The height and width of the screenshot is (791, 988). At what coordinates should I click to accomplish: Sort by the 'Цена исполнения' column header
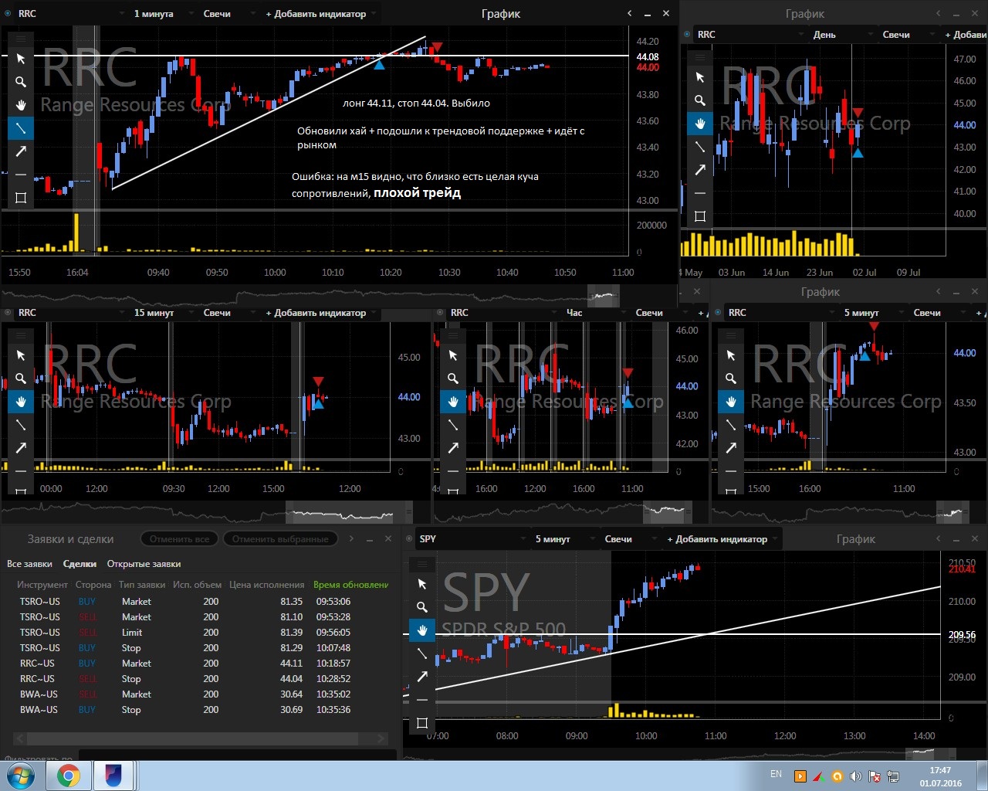(x=266, y=585)
